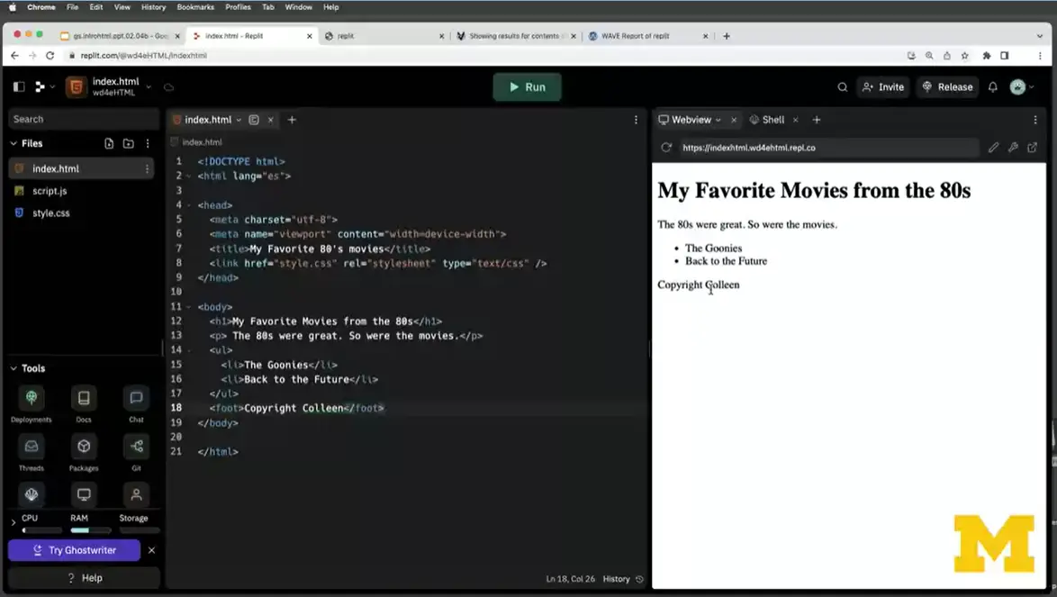Screen dimensions: 1057x597
Task: Open the Git tool from Tools panel
Action: (x=137, y=446)
